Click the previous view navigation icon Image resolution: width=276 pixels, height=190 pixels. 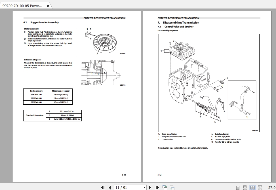pyautogui.click(x=165, y=187)
